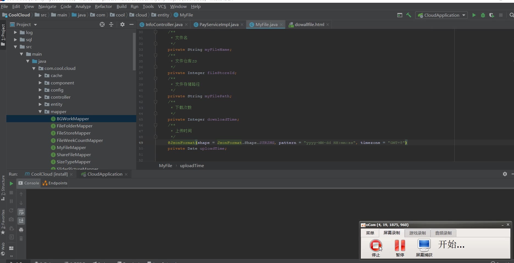Toggle soft-wrap in Run console
The image size is (514, 263).
point(21,212)
